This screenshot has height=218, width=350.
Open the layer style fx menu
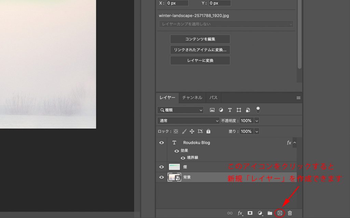(240, 213)
